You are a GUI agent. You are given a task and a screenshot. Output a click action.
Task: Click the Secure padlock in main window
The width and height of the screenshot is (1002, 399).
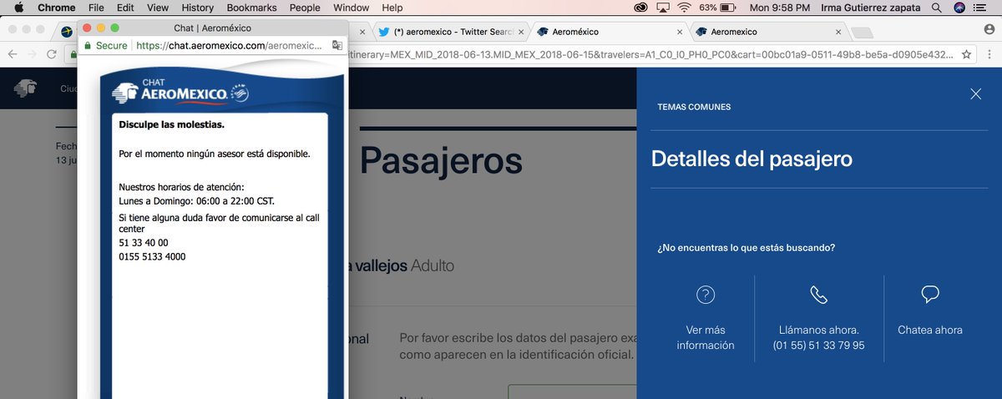(x=73, y=54)
